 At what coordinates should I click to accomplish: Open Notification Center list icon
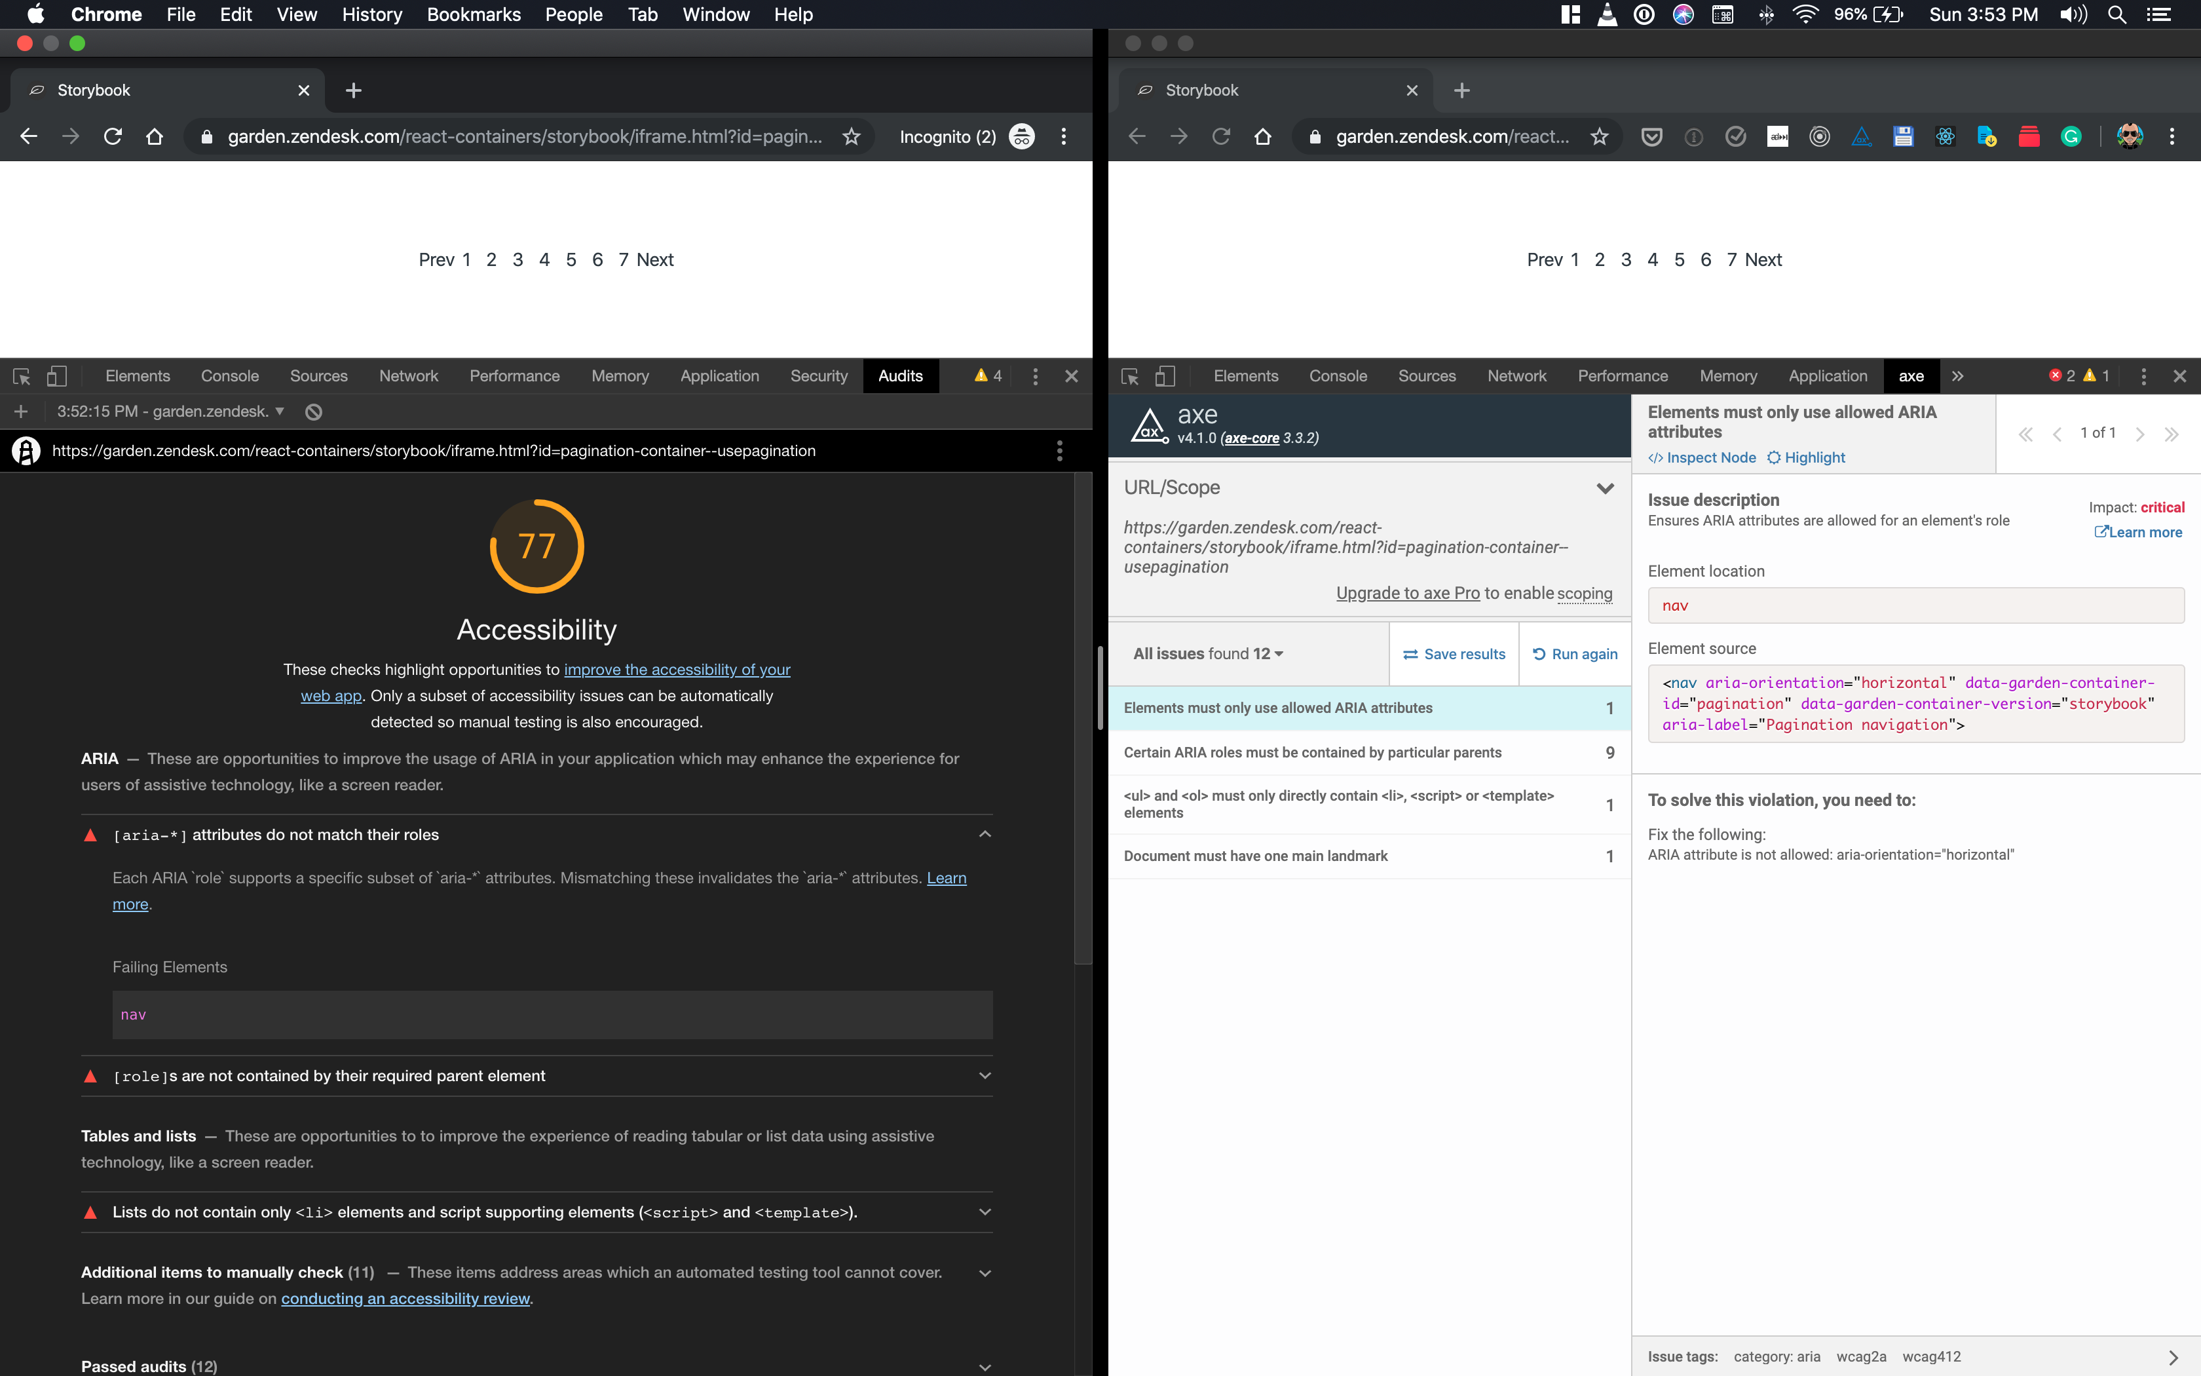tap(2159, 14)
